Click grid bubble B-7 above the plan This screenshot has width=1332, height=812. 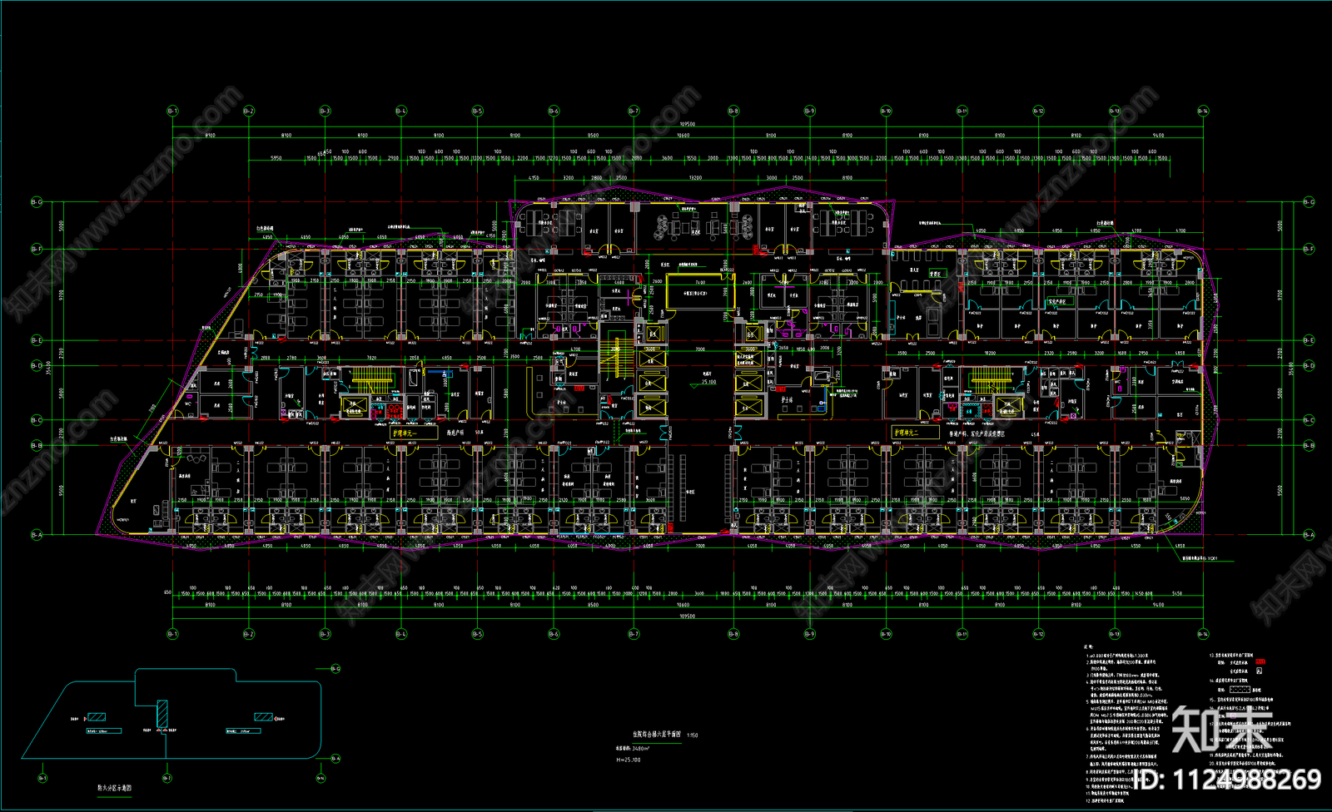point(634,111)
